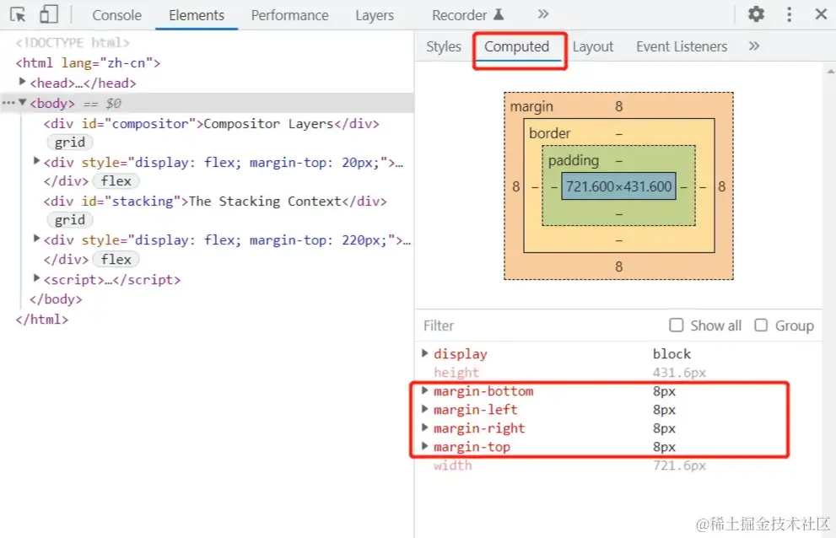This screenshot has height=538, width=836.
Task: Select the padding label in box model
Action: click(x=573, y=160)
